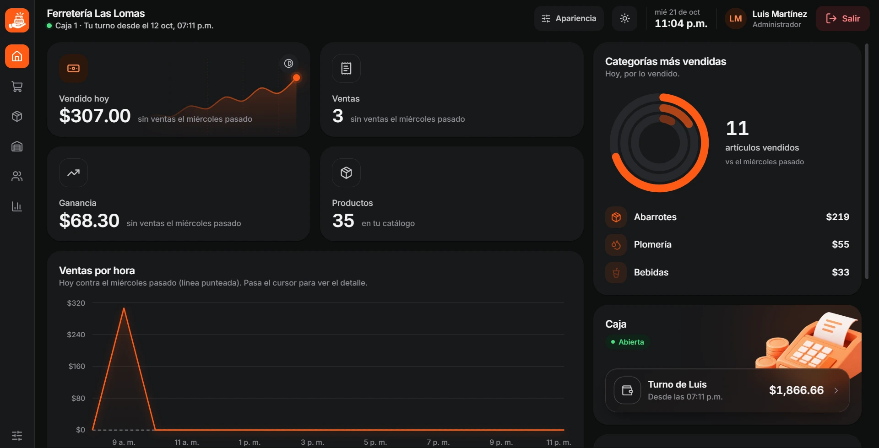Click the cash icon on Vendido hoy card
This screenshot has width=879, height=448.
(73, 69)
